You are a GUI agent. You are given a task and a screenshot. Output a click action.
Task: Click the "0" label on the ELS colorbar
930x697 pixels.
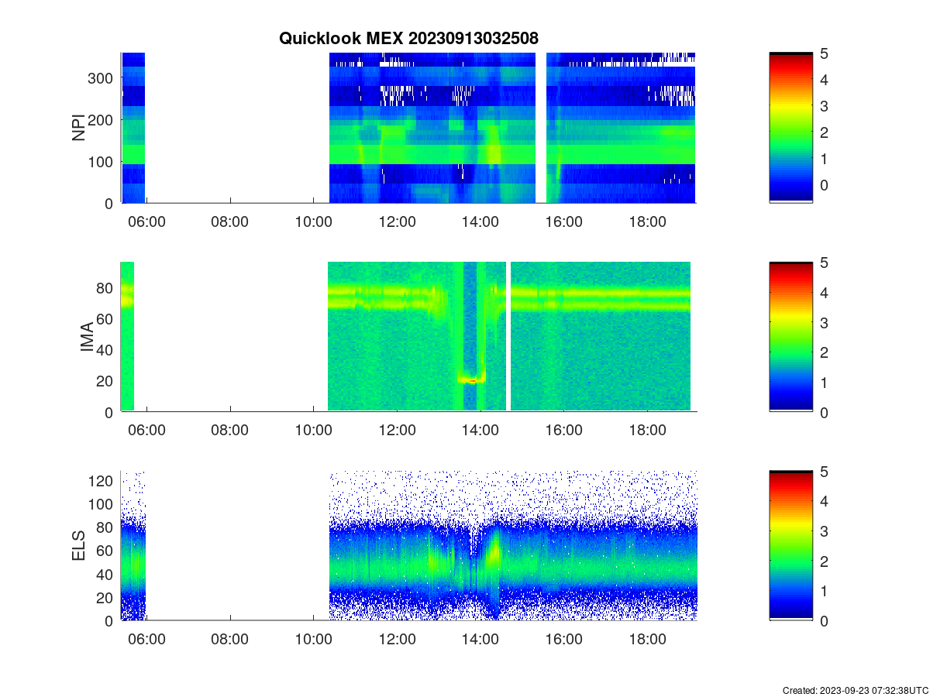[x=825, y=620]
